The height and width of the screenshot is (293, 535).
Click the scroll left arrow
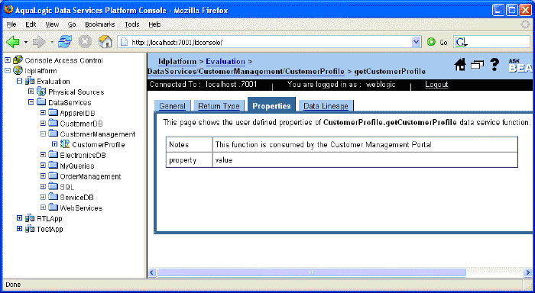152,272
